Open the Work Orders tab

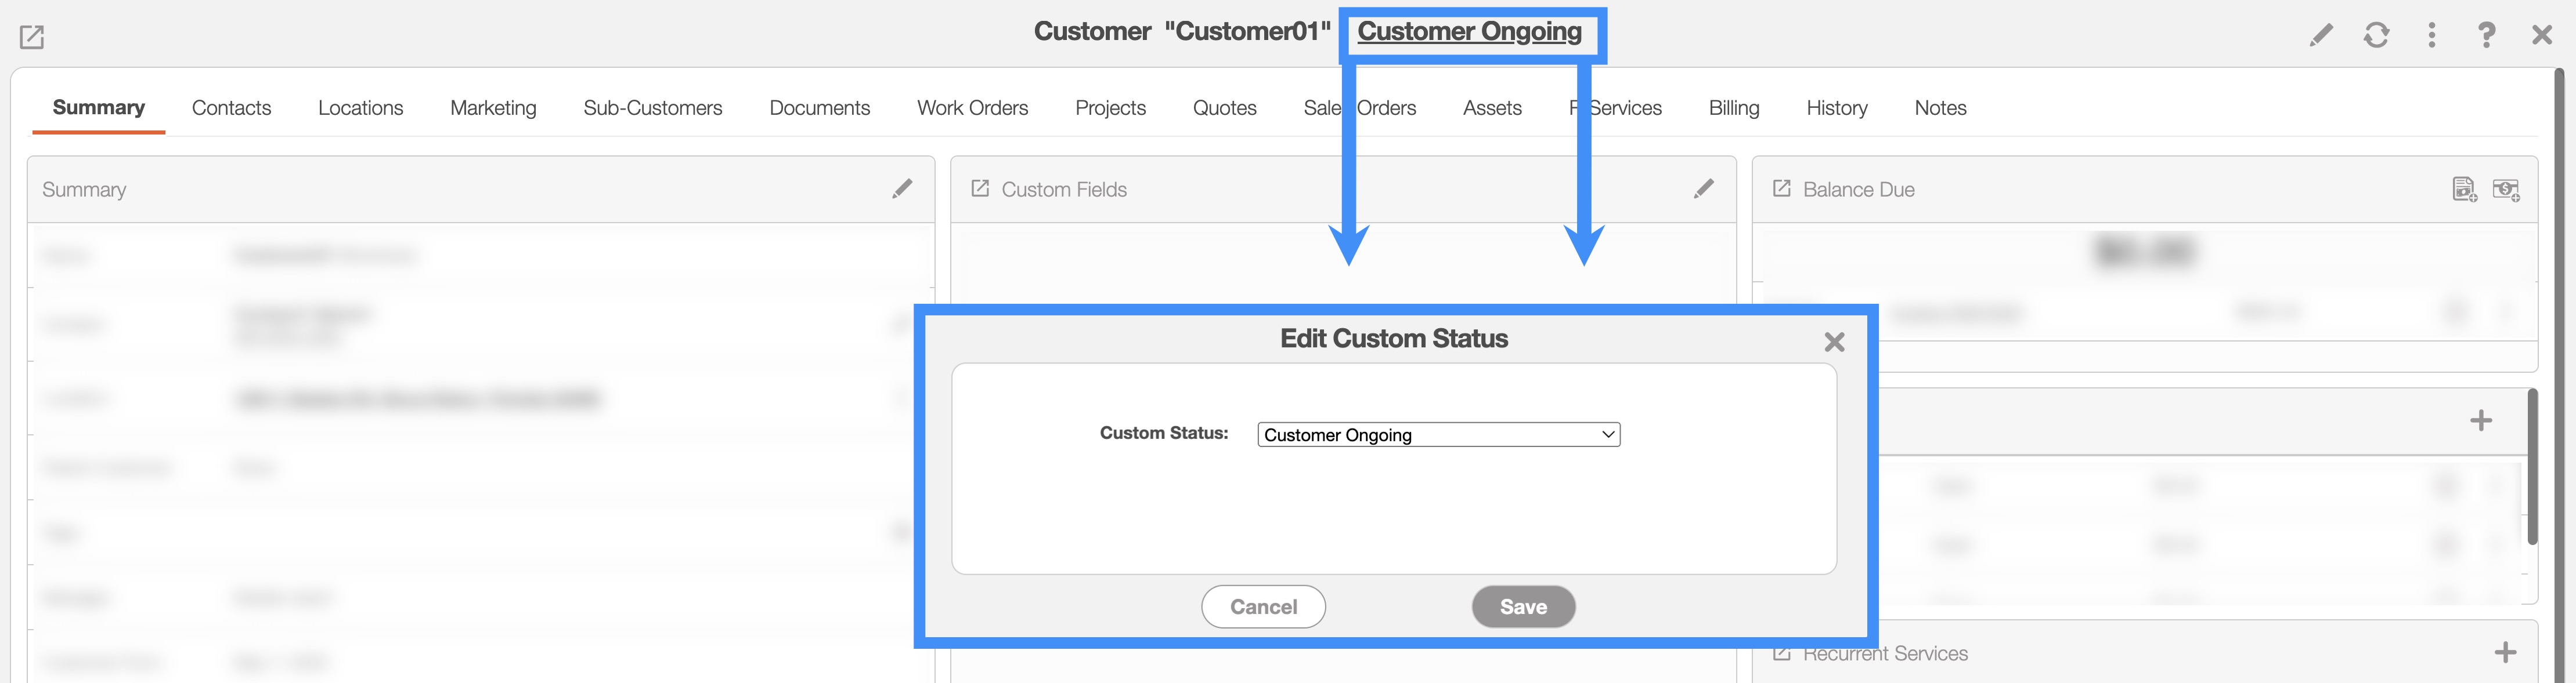click(x=972, y=108)
